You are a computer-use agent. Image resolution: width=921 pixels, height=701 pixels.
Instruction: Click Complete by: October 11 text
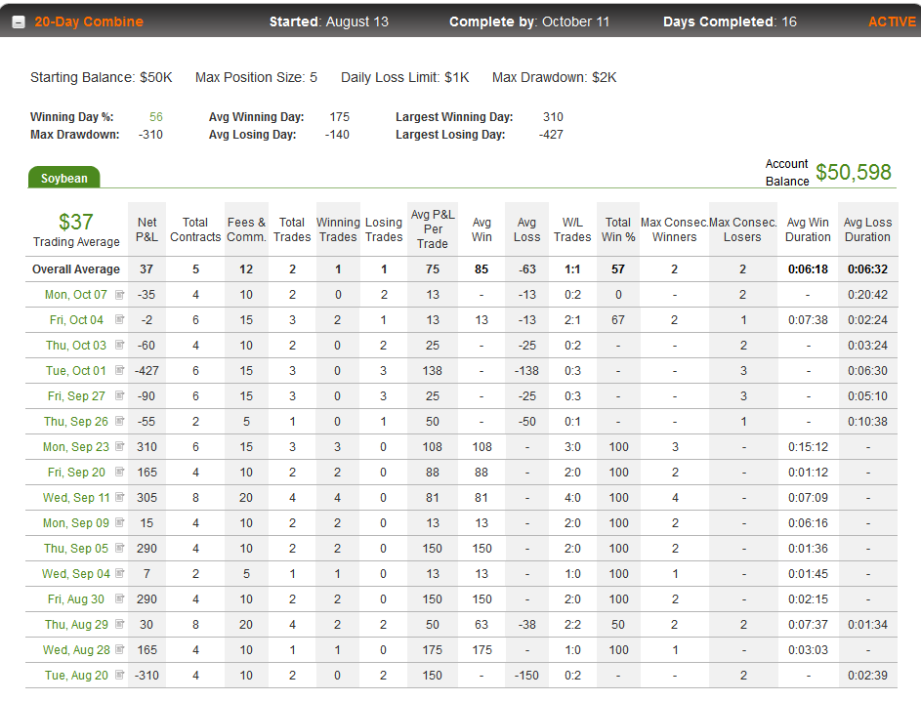click(x=529, y=21)
